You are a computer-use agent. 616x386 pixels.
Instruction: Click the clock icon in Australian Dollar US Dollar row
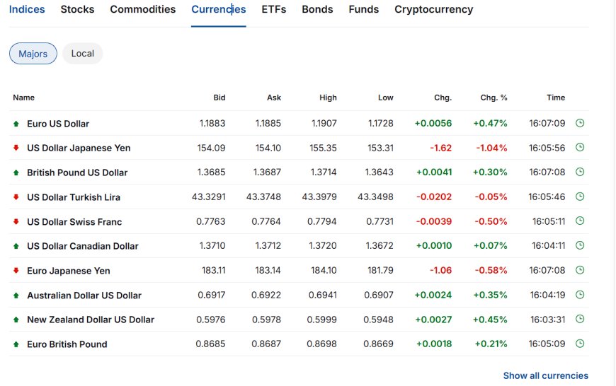(x=580, y=295)
